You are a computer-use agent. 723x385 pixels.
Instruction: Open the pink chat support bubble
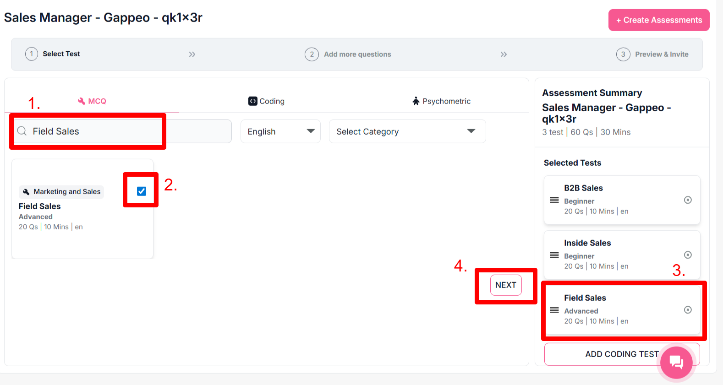[676, 362]
